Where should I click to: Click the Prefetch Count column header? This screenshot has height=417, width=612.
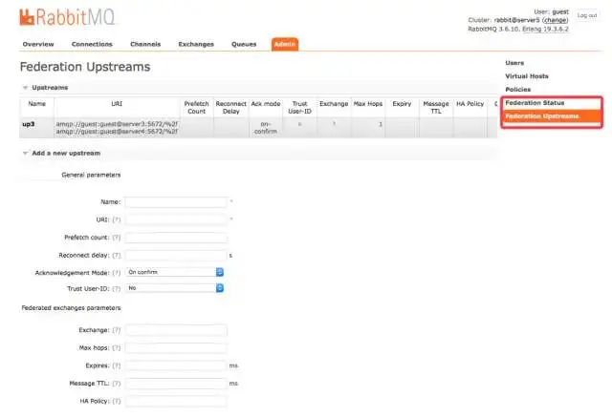pyautogui.click(x=196, y=108)
